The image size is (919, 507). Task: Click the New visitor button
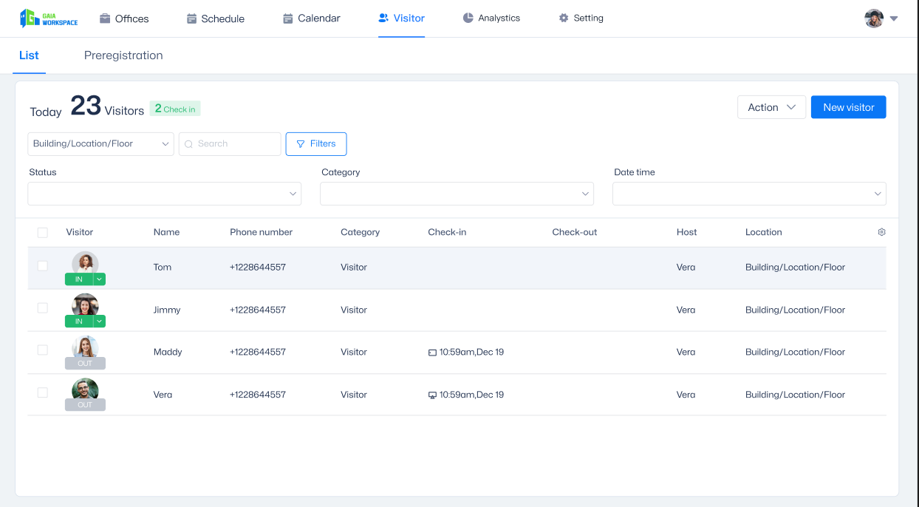coord(848,106)
